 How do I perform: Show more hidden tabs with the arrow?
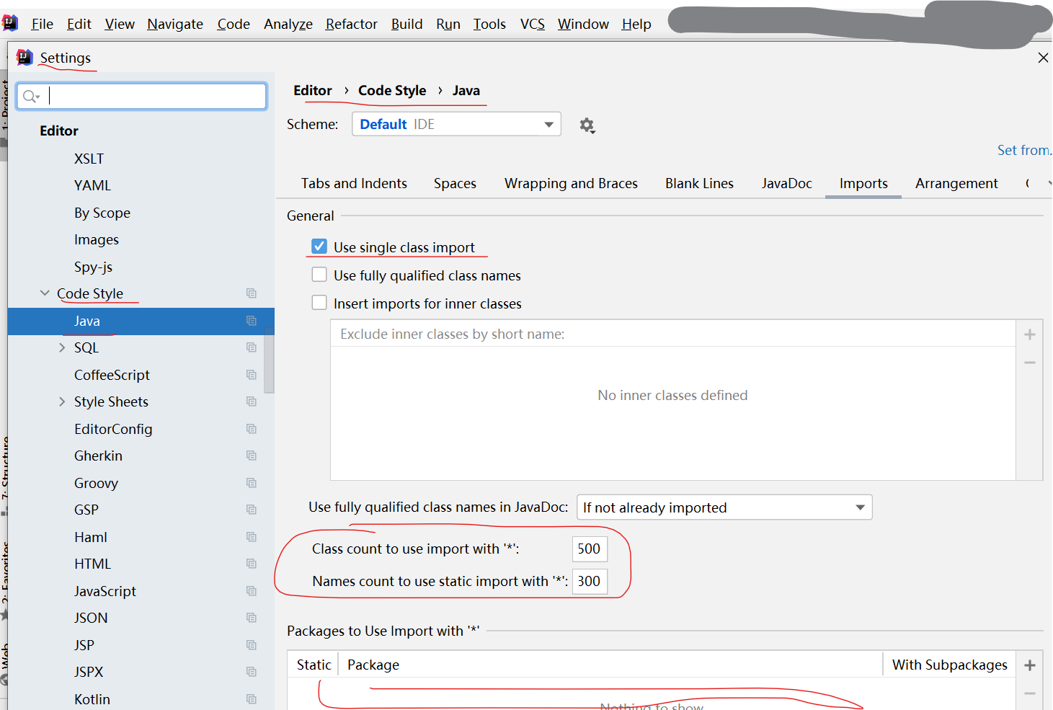pos(1049,183)
